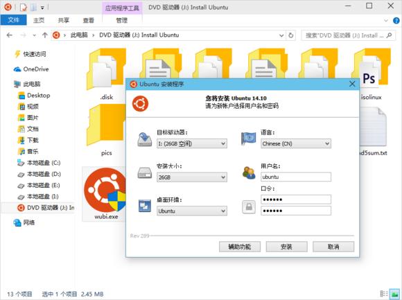The width and height of the screenshot is (402, 300).
Task: Open the 文件 menu
Action: (13, 20)
